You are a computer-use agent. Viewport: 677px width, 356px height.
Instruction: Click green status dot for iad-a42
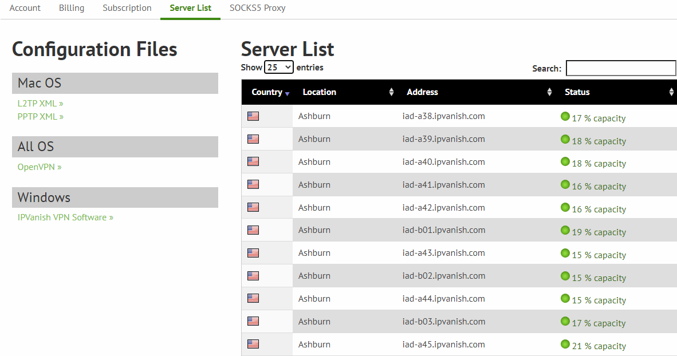(565, 207)
